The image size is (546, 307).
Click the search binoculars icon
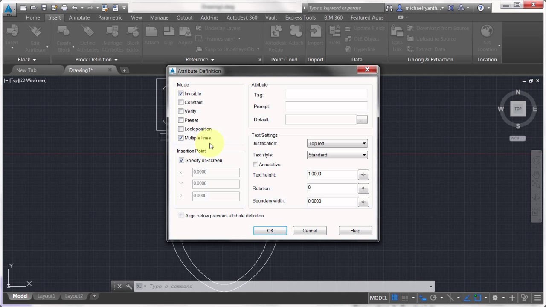click(389, 8)
